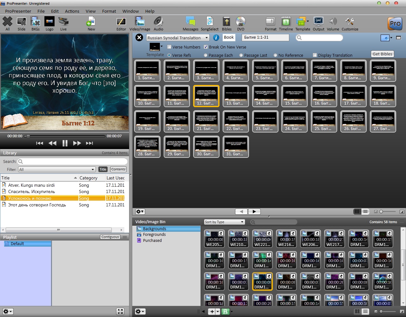The width and height of the screenshot is (406, 317).
Task: Select slide thumbnail 13 Бытие
Action: point(236,96)
